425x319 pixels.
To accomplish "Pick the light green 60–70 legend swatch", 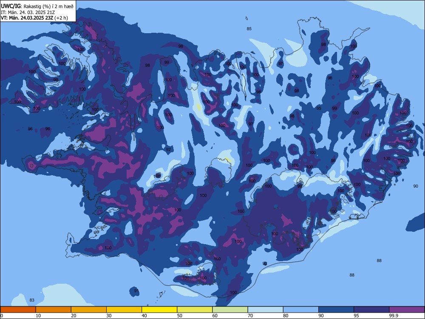I will coord(230,310).
